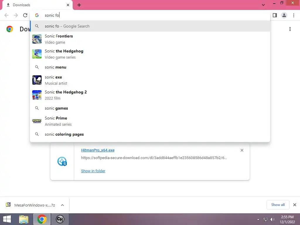The image size is (300, 225).
Task: Click the taskbar clock showing 2:55 PM
Action: pos(287,219)
